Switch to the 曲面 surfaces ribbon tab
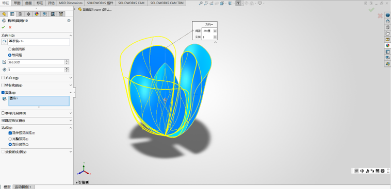Screen dimensions: 391x189 28,3
